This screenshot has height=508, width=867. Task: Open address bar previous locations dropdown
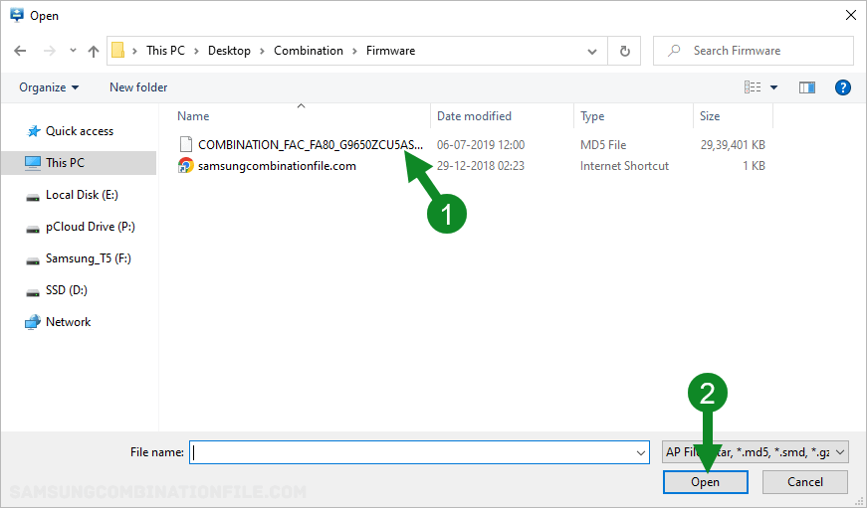[x=592, y=52]
